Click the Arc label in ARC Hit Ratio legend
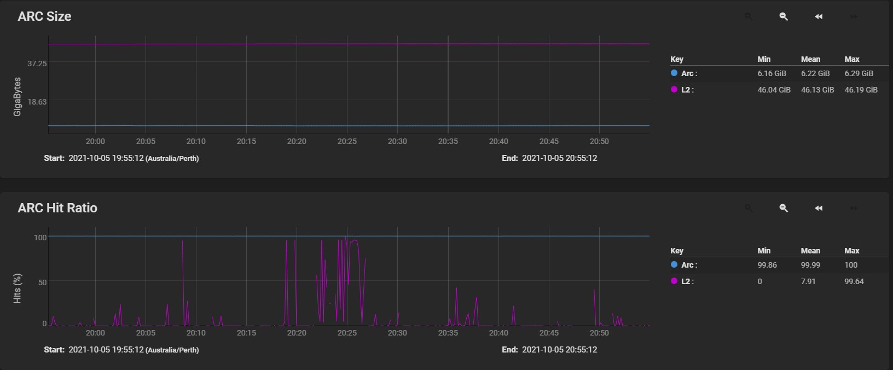 click(x=689, y=265)
